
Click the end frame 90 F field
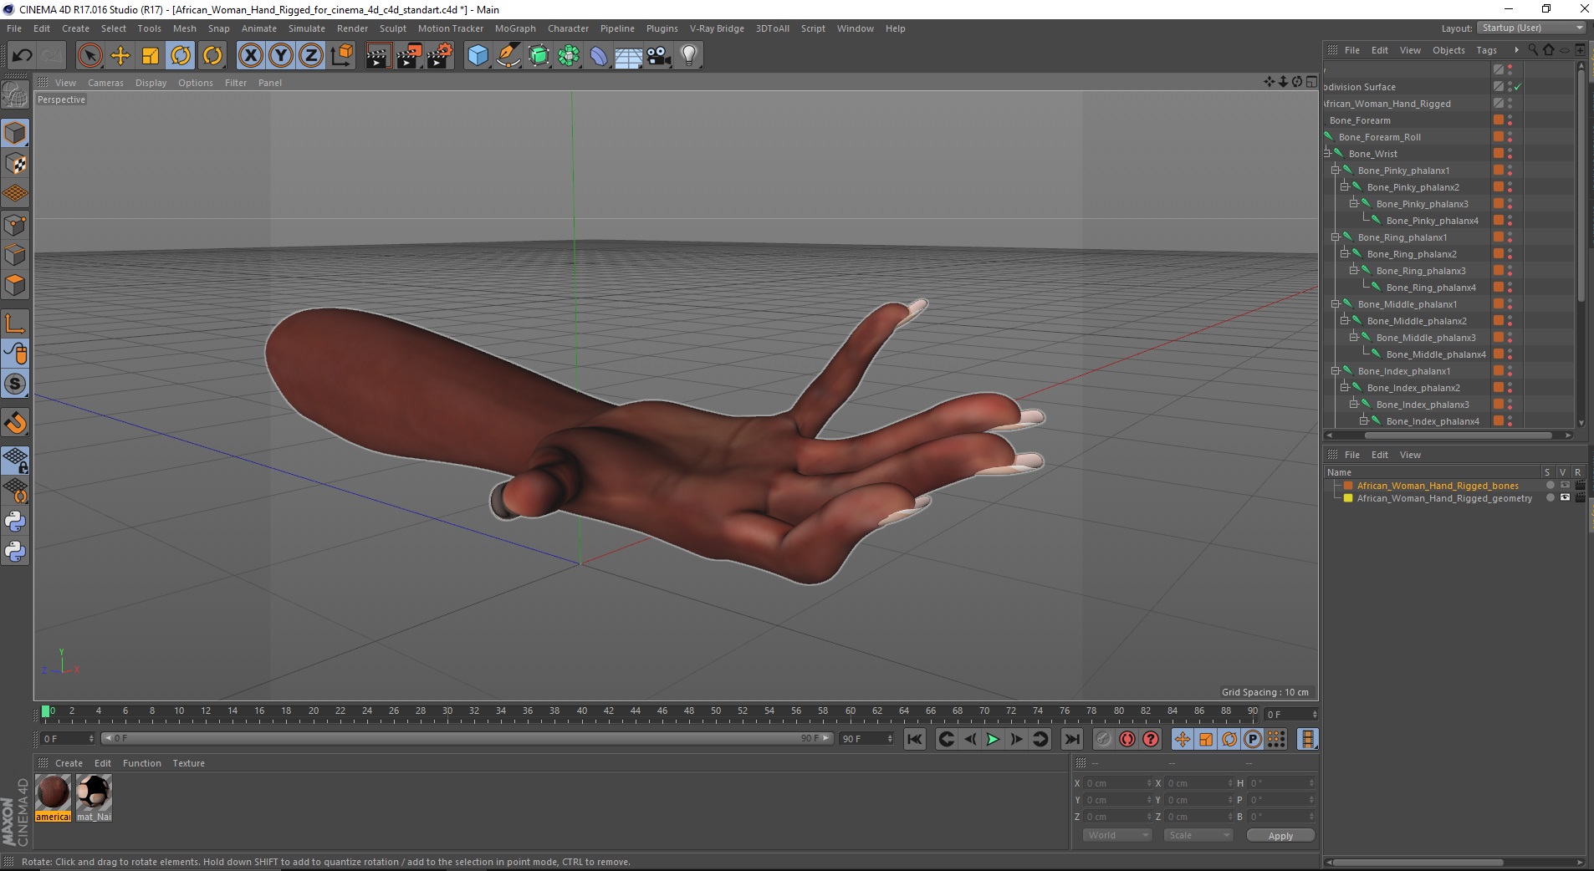(x=867, y=739)
